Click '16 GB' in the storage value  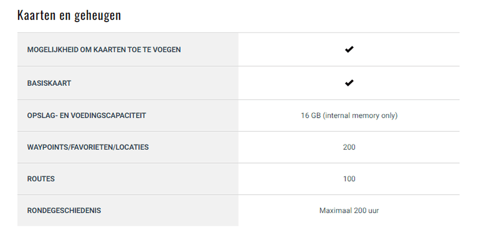click(x=311, y=116)
